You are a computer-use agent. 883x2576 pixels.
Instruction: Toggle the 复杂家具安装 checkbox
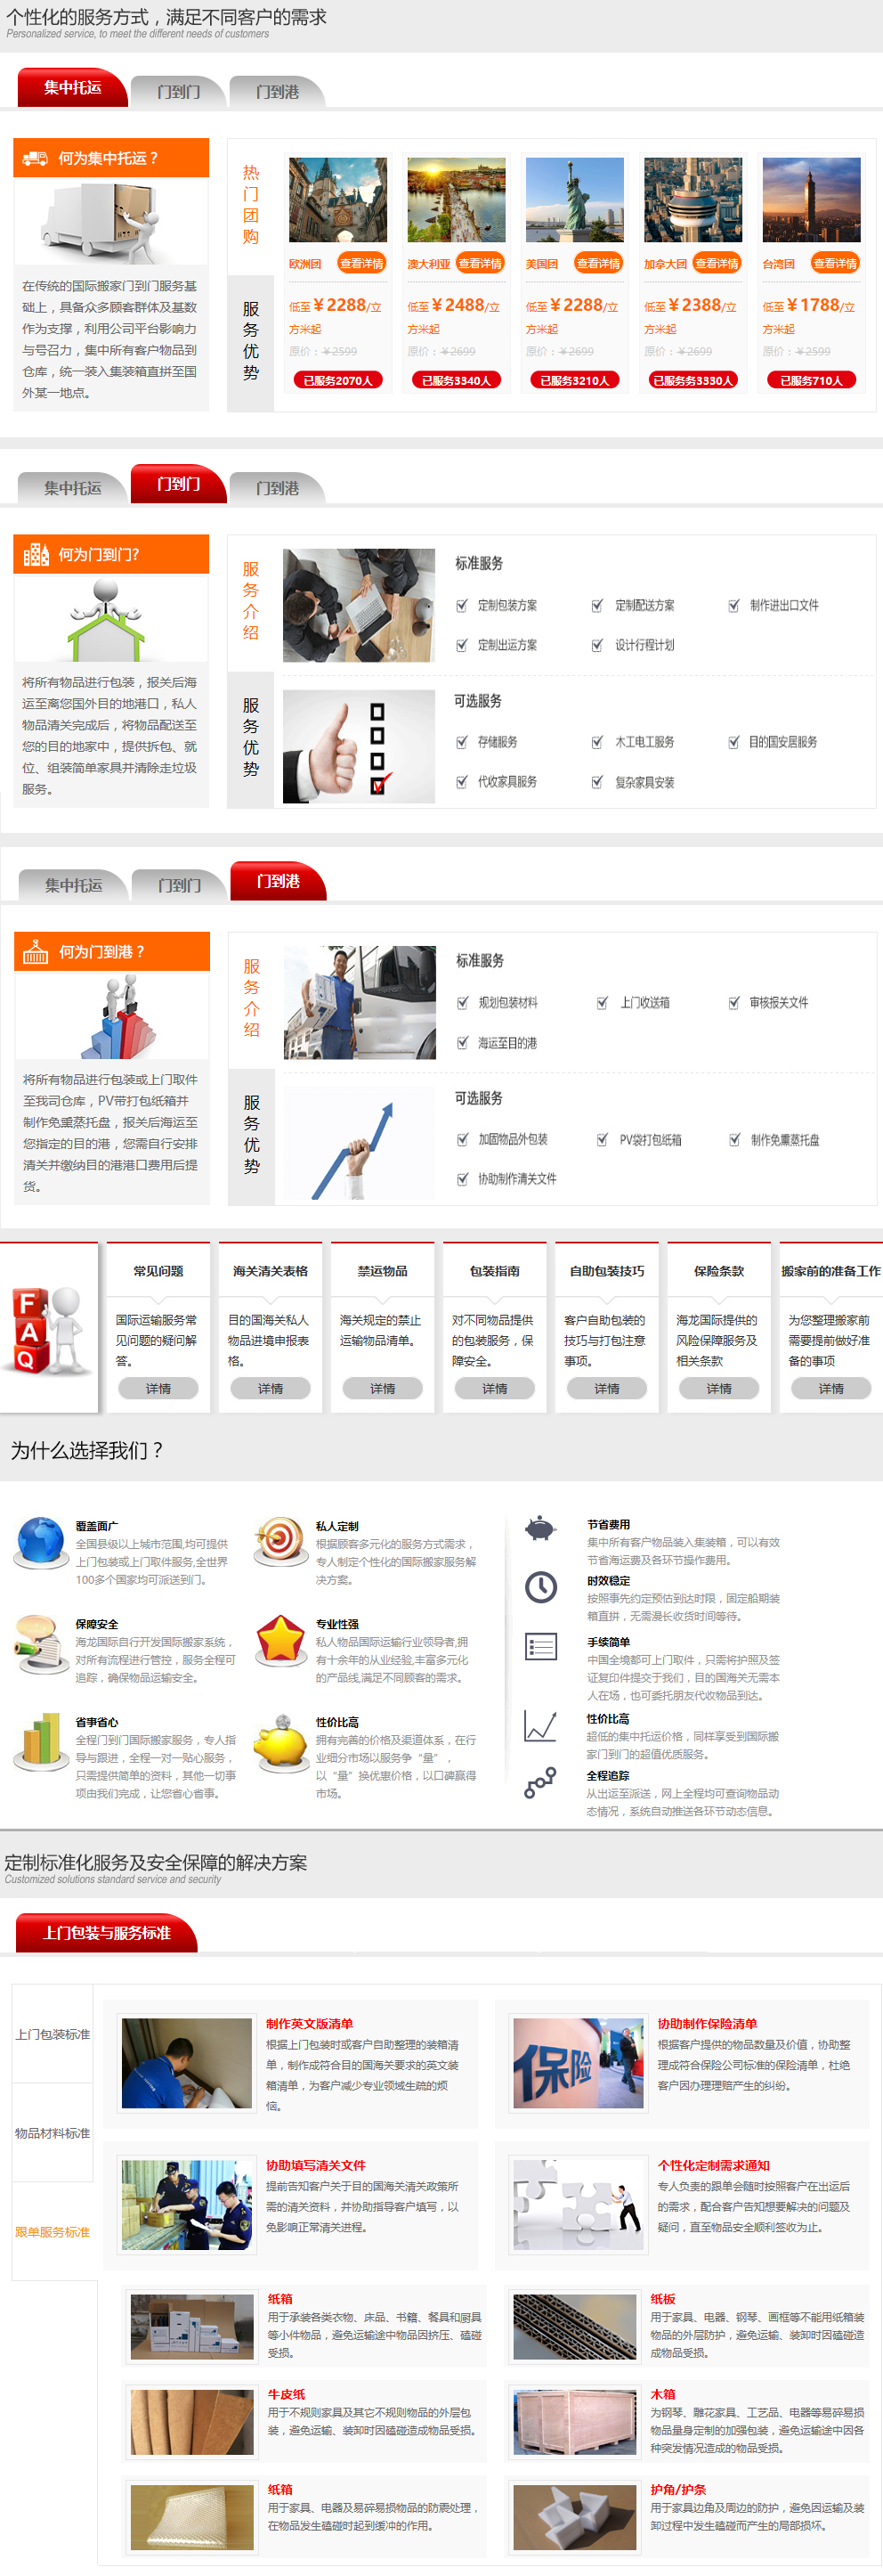click(x=597, y=782)
